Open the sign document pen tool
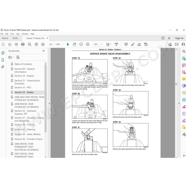The height and width of the screenshot is (186, 186). (x=139, y=44)
